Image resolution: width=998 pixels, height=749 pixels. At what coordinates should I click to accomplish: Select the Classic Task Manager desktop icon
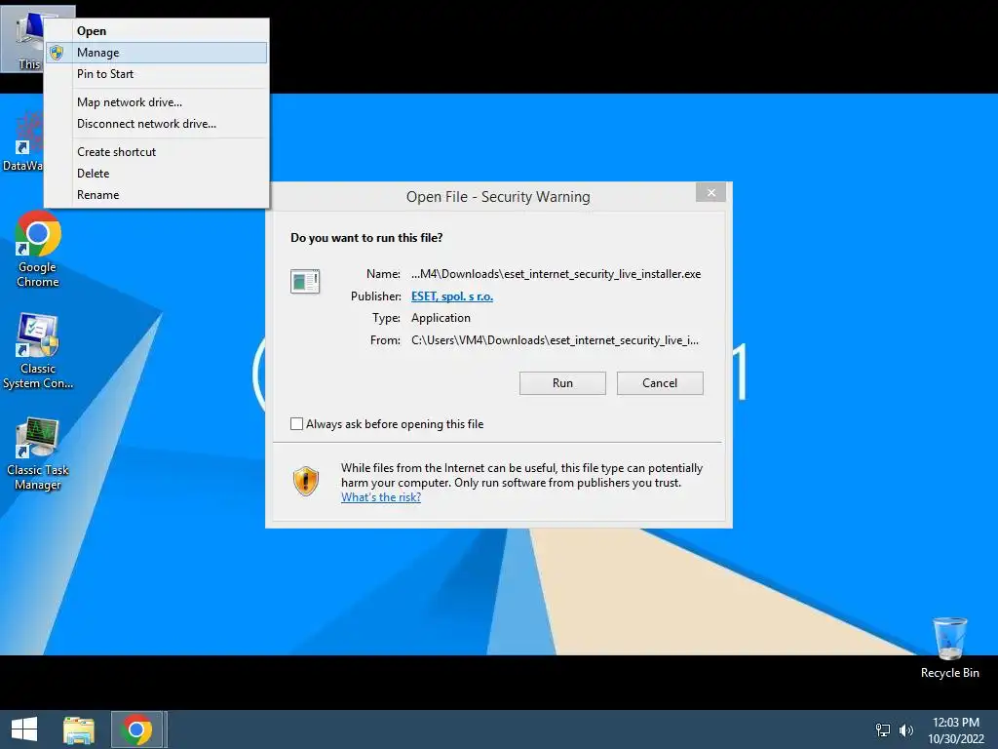[x=38, y=453]
